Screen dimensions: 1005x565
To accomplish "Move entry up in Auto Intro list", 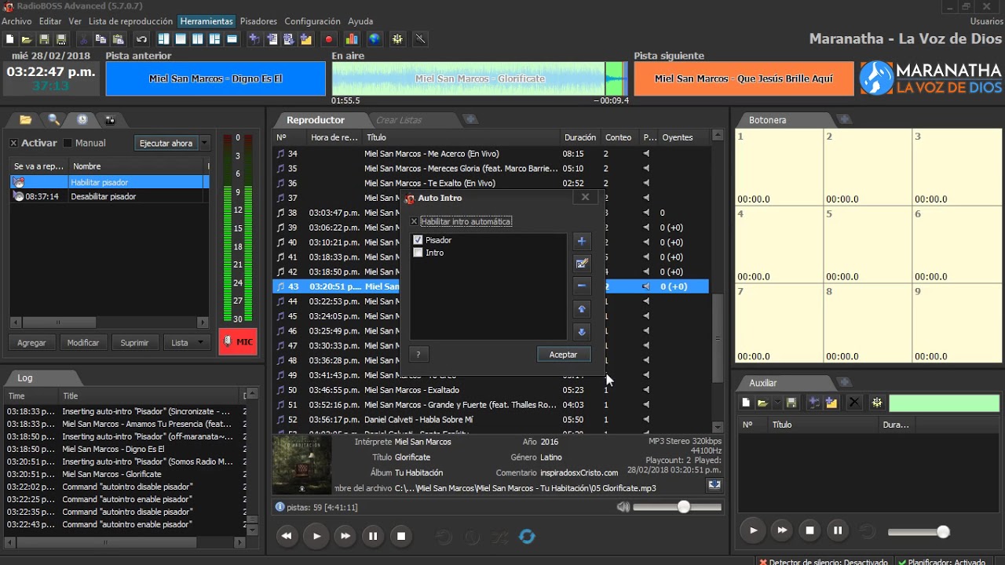I will coord(582,309).
